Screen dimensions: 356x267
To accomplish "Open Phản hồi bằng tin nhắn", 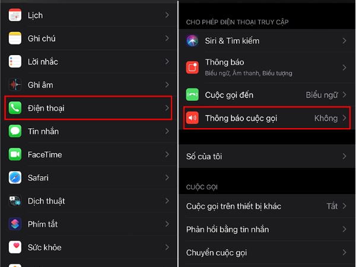I will coord(267,229).
